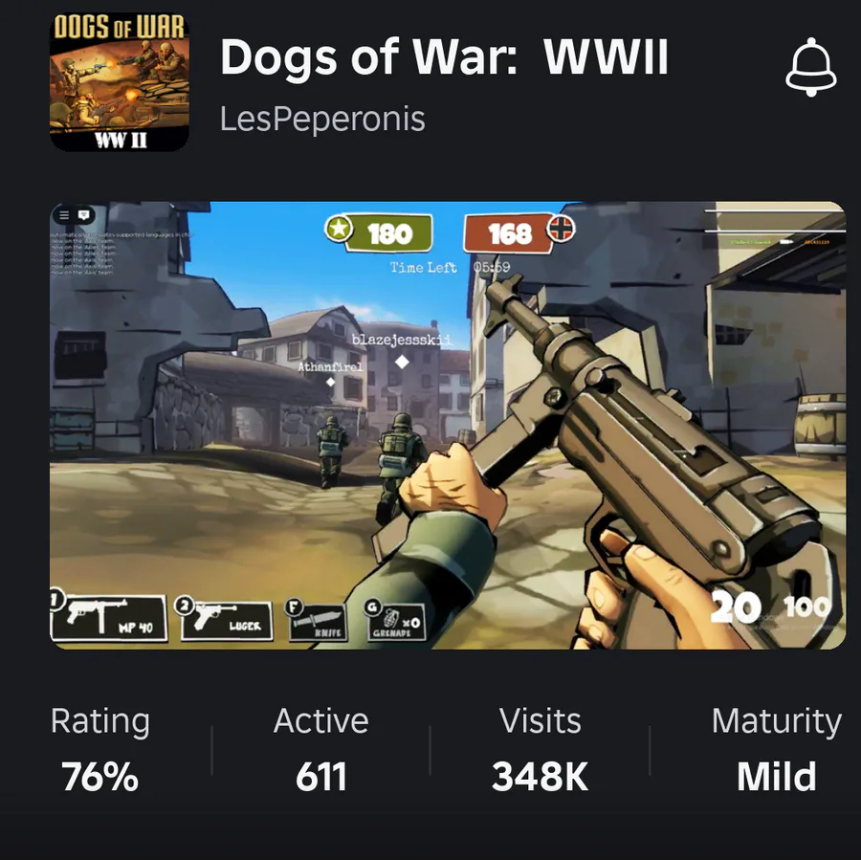Click the Athanfirel player marker
This screenshot has width=861, height=860.
coord(331,382)
